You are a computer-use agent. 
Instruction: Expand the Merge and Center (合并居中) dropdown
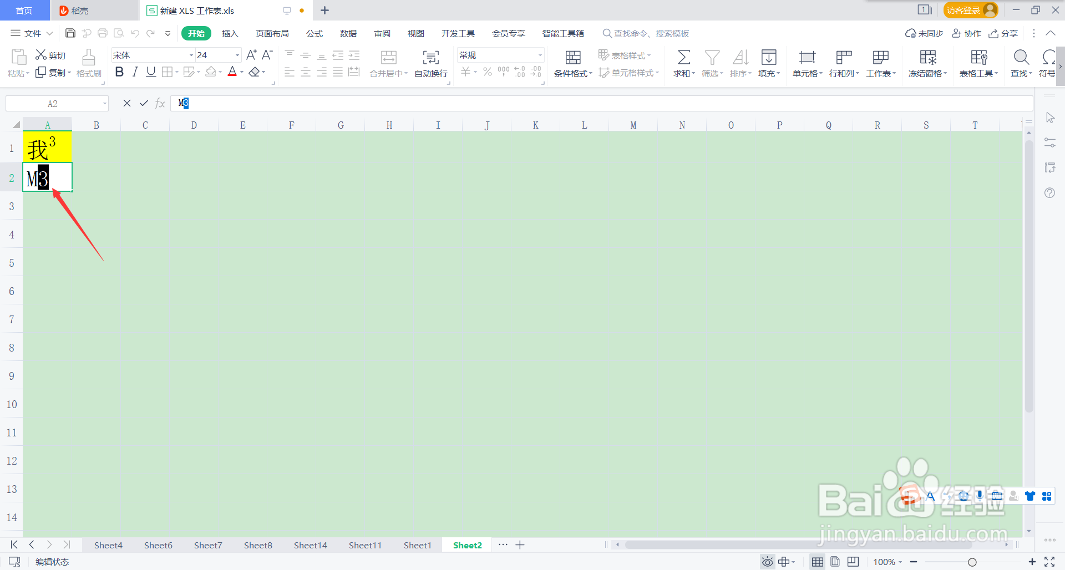[406, 73]
